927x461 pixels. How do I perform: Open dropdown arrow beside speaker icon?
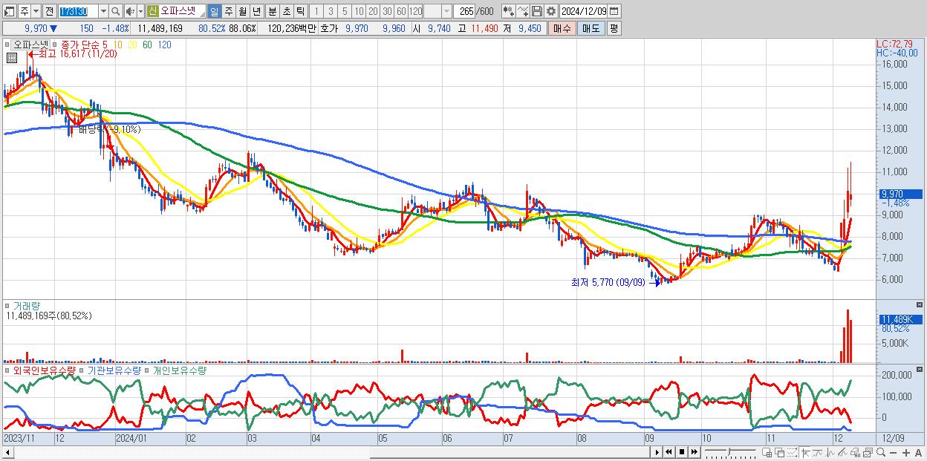tap(140, 11)
